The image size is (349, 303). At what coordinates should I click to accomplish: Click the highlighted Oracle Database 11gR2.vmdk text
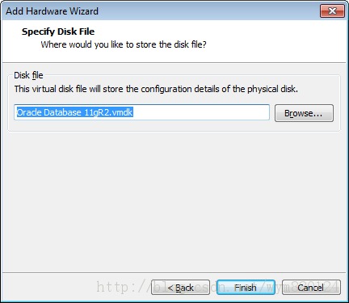tap(75, 112)
